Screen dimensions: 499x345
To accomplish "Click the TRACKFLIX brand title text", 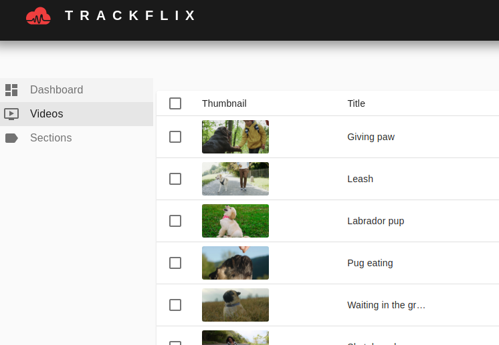I will coord(130,15).
